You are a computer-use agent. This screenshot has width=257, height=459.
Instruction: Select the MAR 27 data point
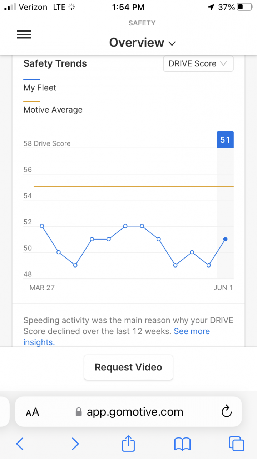pos(42,226)
